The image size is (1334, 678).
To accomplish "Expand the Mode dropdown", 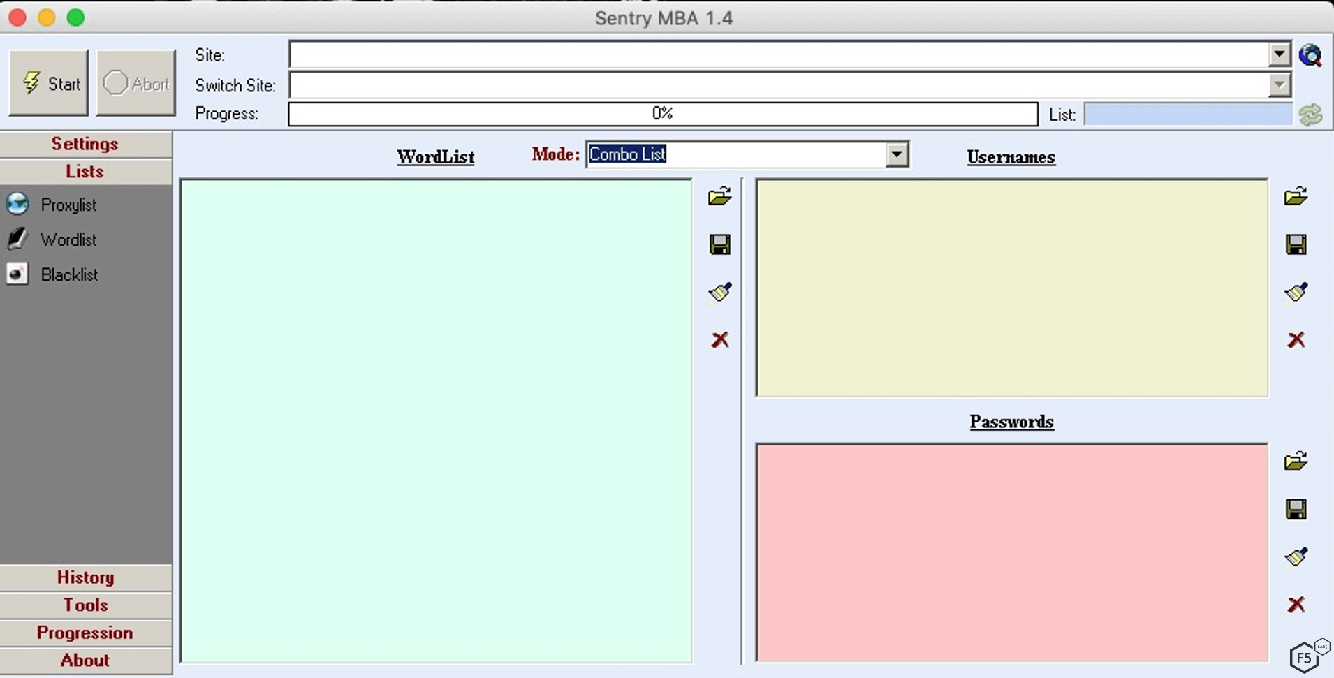I will pyautogui.click(x=897, y=154).
